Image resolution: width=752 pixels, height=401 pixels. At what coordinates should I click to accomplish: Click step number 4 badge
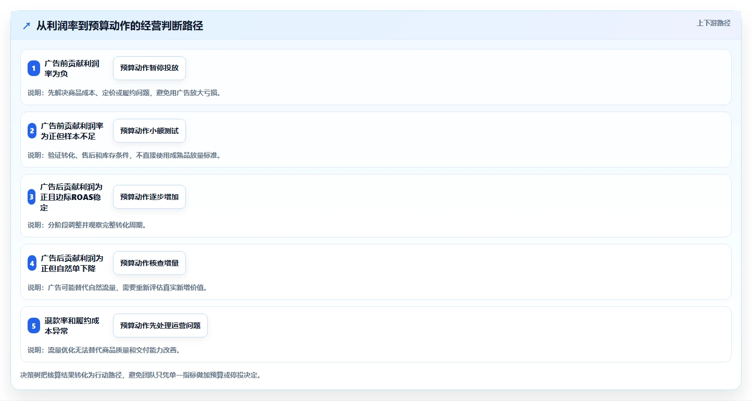point(32,263)
